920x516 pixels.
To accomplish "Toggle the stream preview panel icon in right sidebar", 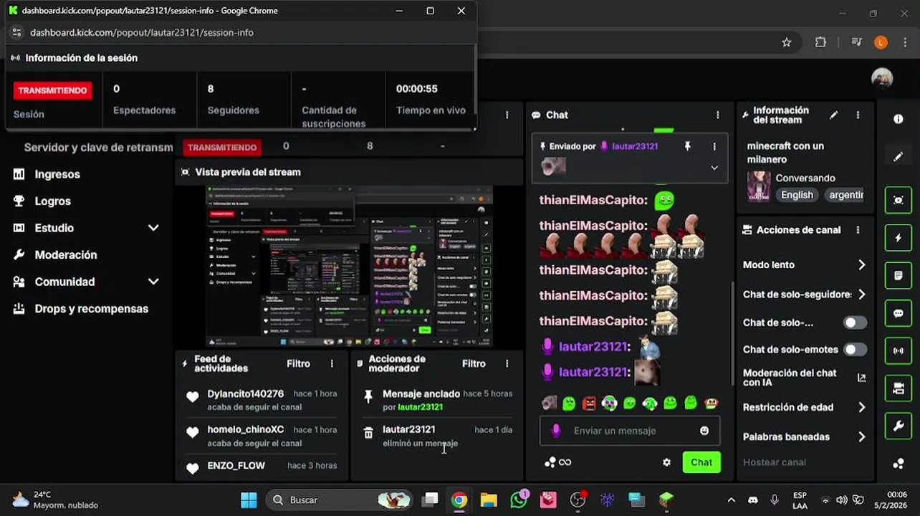I will pos(898,201).
